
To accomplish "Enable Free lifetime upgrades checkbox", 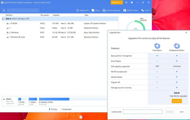I will click(168, 96).
